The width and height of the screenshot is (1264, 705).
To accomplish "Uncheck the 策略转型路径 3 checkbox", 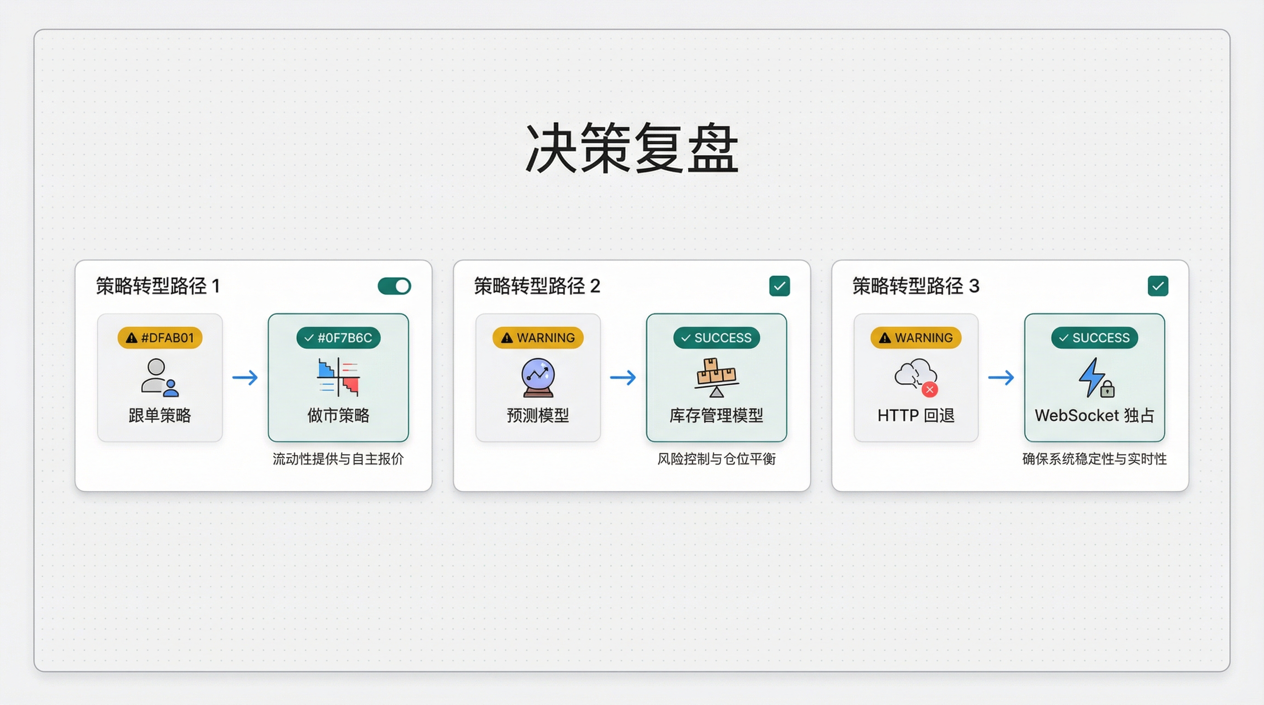I will point(1157,286).
